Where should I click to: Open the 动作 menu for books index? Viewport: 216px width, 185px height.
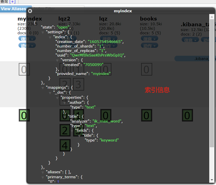point(149,45)
